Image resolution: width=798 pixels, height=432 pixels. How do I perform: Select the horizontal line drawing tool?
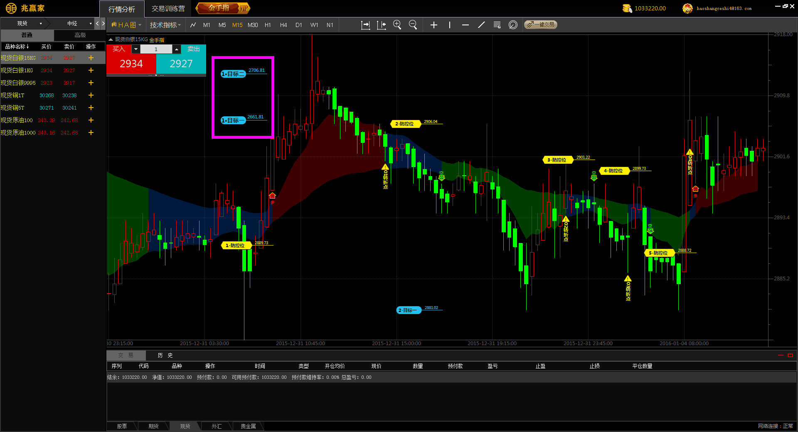tap(465, 25)
